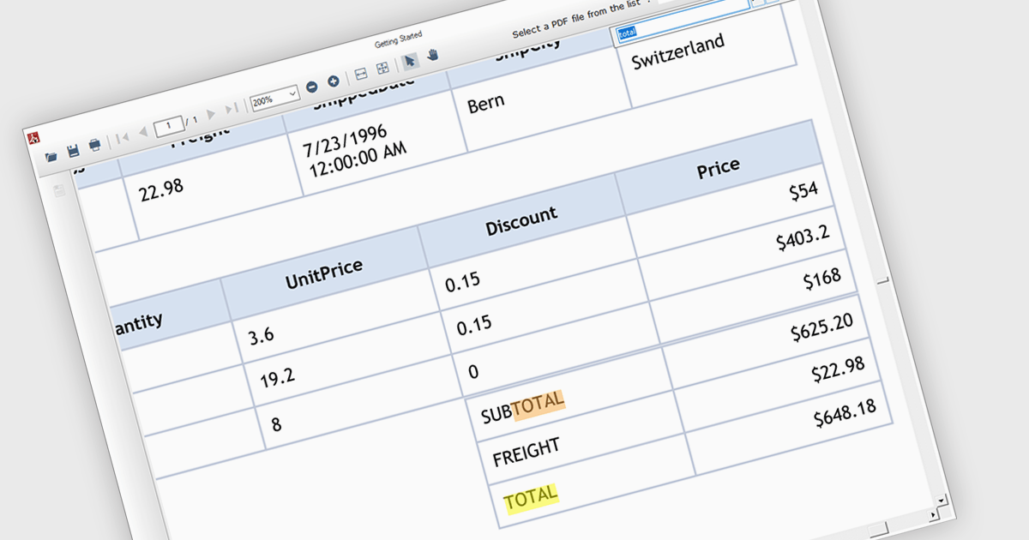Click the vertical scrollbar down arrow
The height and width of the screenshot is (540, 1029).
941,499
